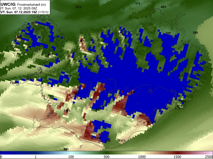Click the 375 value on the map

138,3
